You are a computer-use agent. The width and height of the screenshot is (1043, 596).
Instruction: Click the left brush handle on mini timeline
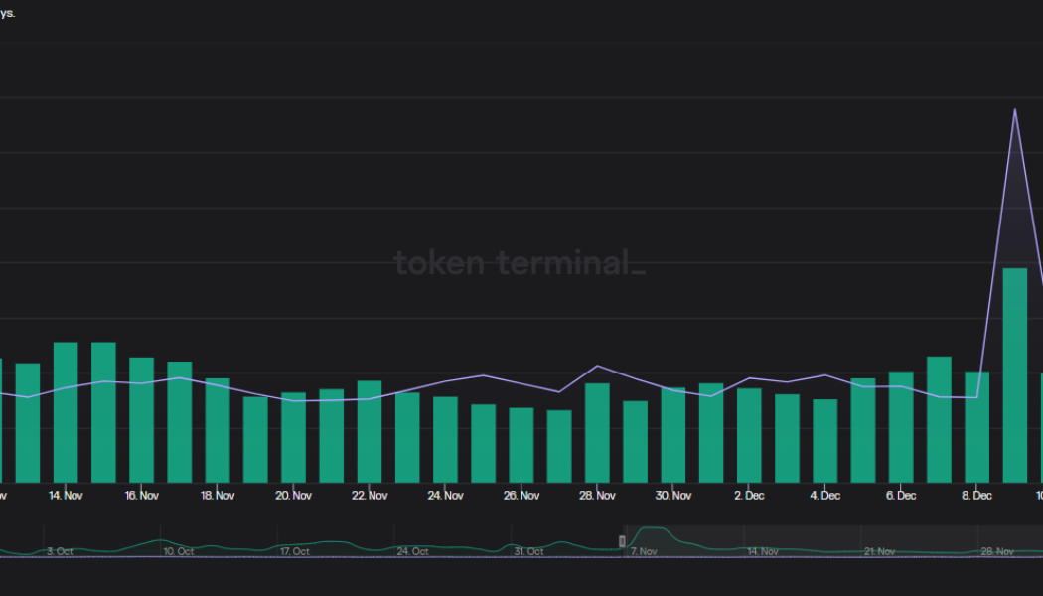click(x=623, y=541)
